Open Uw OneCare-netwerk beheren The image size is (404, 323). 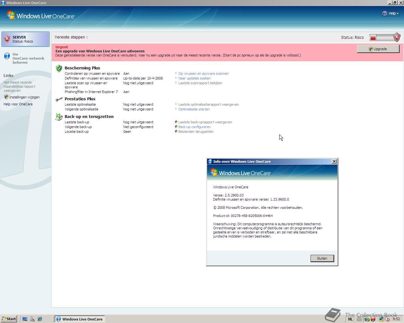[28, 58]
